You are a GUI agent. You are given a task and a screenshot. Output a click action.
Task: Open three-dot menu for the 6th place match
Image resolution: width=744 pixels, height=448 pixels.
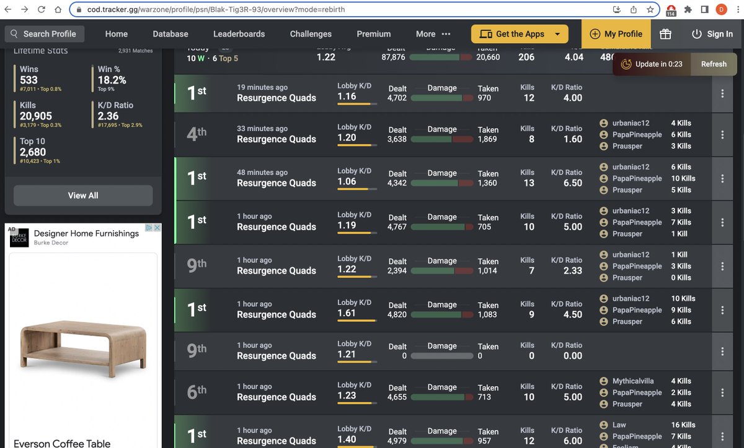click(722, 392)
